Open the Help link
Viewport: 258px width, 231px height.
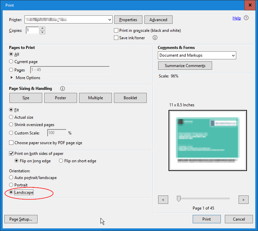click(x=237, y=18)
